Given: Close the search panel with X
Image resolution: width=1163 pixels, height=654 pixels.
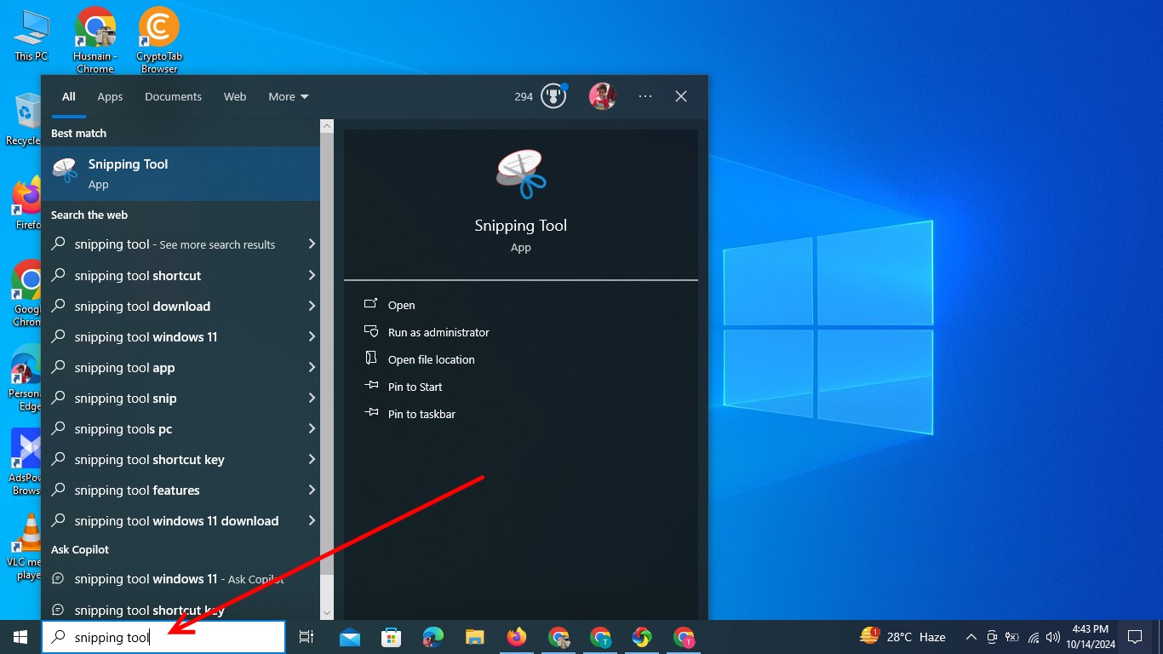Looking at the screenshot, I should pos(681,96).
